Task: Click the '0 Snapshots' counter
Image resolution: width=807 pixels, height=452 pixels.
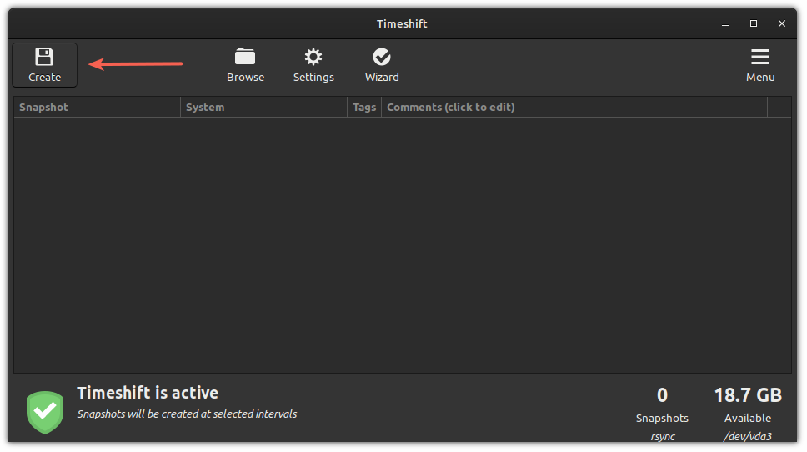Action: point(662,405)
